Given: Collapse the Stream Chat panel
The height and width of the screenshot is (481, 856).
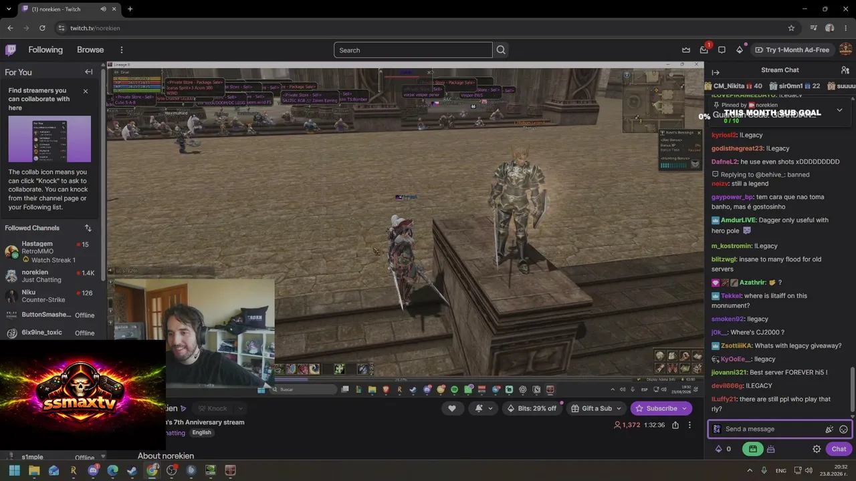Looking at the screenshot, I should click(x=716, y=72).
